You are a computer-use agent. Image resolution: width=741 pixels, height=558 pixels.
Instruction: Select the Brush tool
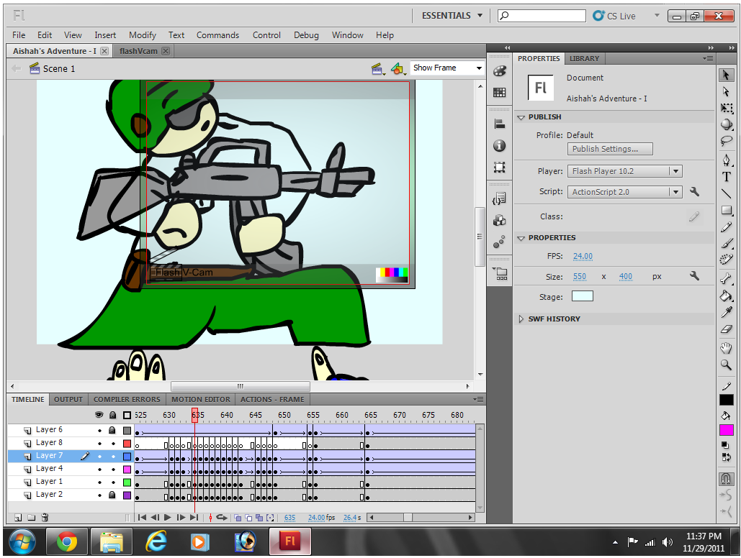pyautogui.click(x=727, y=244)
